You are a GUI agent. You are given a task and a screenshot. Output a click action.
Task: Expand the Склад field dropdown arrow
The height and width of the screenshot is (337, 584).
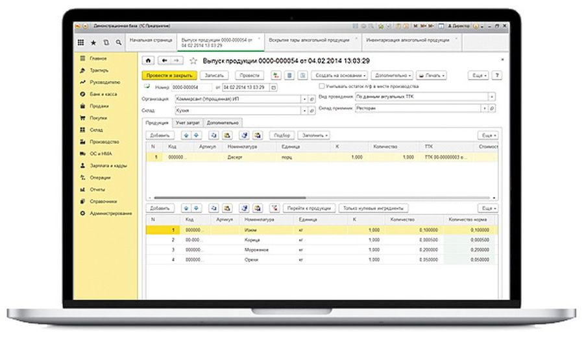pos(304,110)
